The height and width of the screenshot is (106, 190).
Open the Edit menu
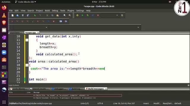tap(17, 11)
